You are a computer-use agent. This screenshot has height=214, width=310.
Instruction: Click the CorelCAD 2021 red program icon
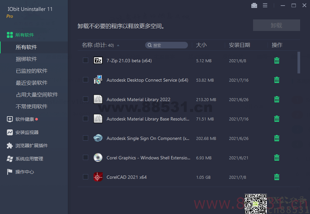coord(98,177)
